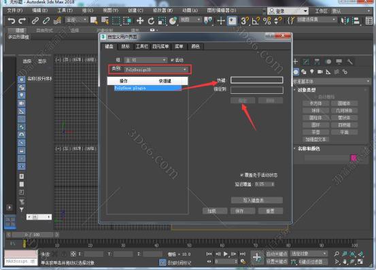Select the Lights category icon in the Create panel
This screenshot has width=376, height=270.
[311, 71]
